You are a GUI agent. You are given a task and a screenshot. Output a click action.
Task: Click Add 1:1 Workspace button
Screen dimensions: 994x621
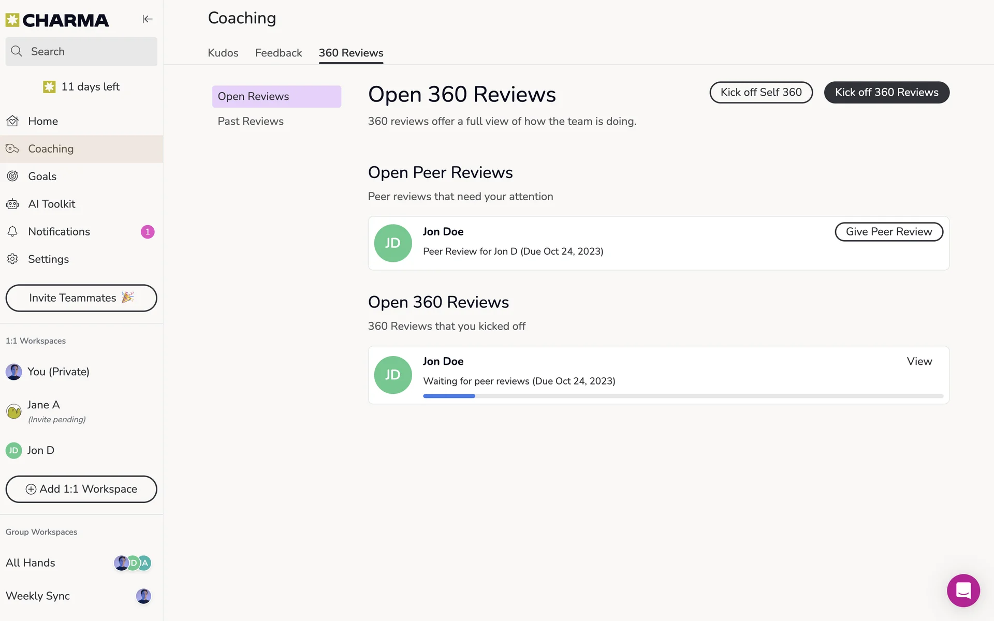(x=81, y=489)
